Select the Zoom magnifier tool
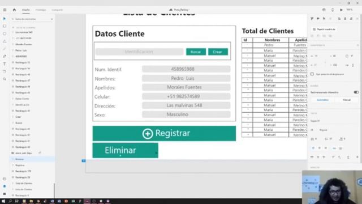Image resolution: width=362 pixels, height=204 pixels. [x=5, y=79]
